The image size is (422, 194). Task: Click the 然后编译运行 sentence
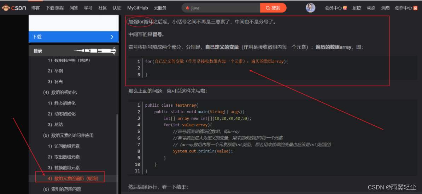tap(158, 187)
